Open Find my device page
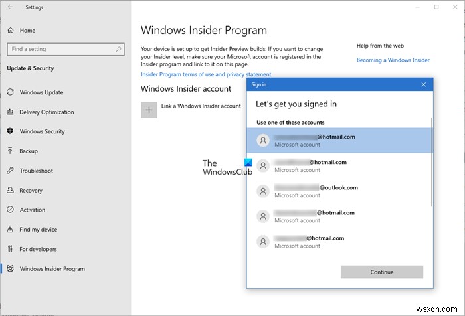 point(39,229)
